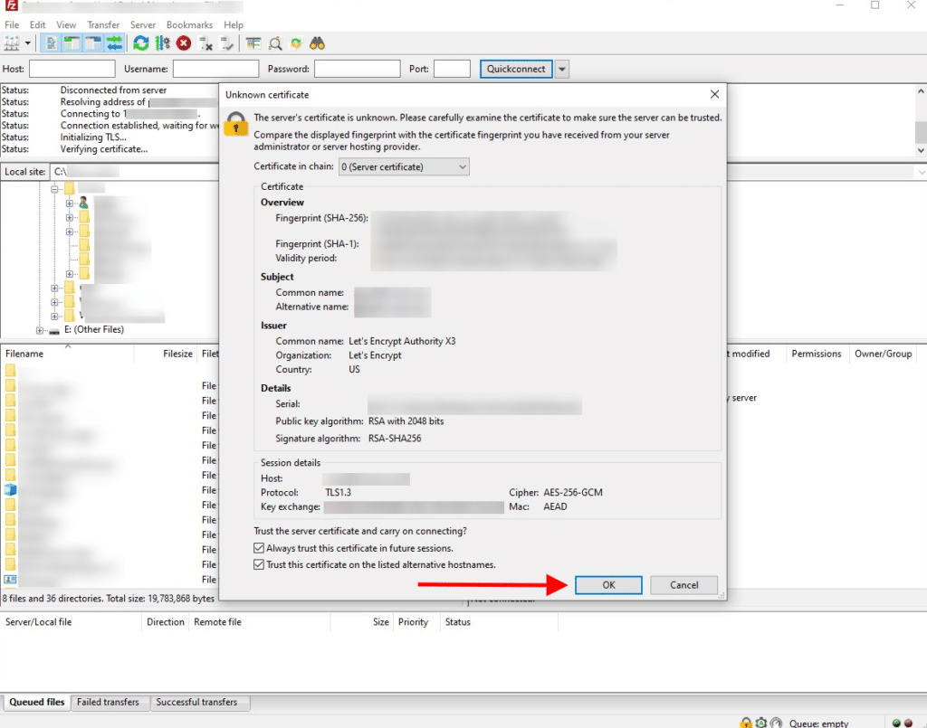Open the 'Certificate in chain' dropdown
Viewport: 927px width, 728px height.
tap(403, 166)
